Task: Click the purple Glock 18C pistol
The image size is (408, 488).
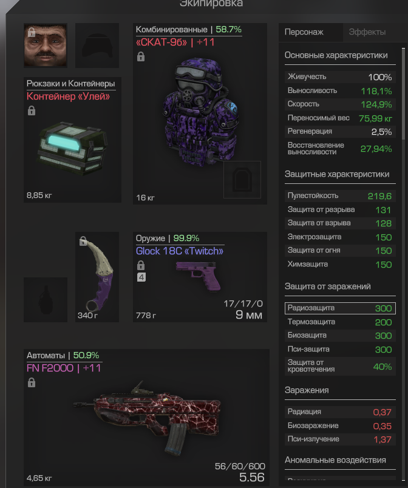Action: (x=199, y=276)
